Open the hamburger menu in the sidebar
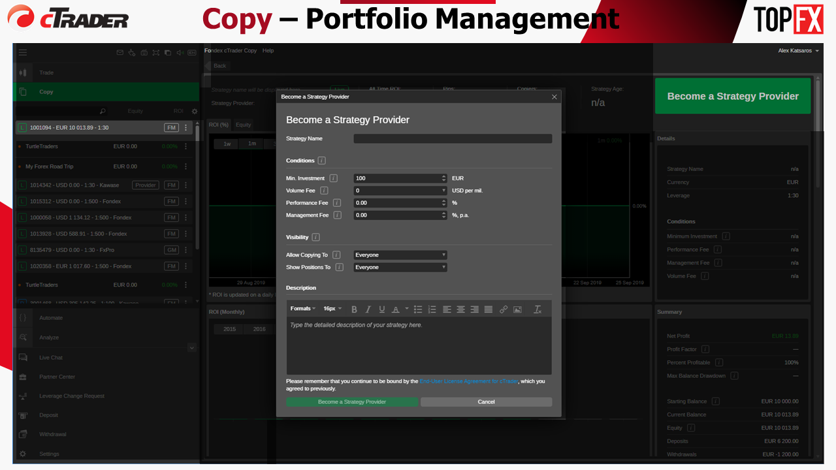The image size is (836, 470). [23, 53]
